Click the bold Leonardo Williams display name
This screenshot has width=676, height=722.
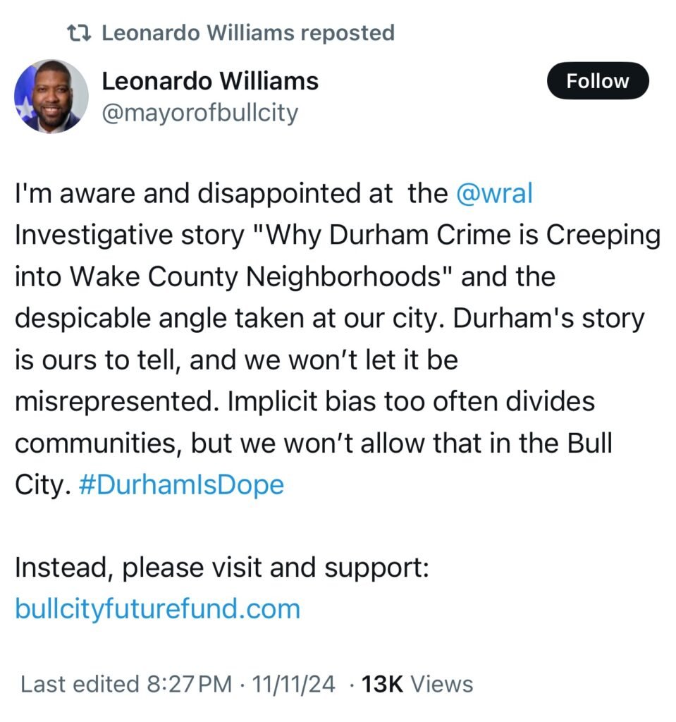[x=210, y=82]
